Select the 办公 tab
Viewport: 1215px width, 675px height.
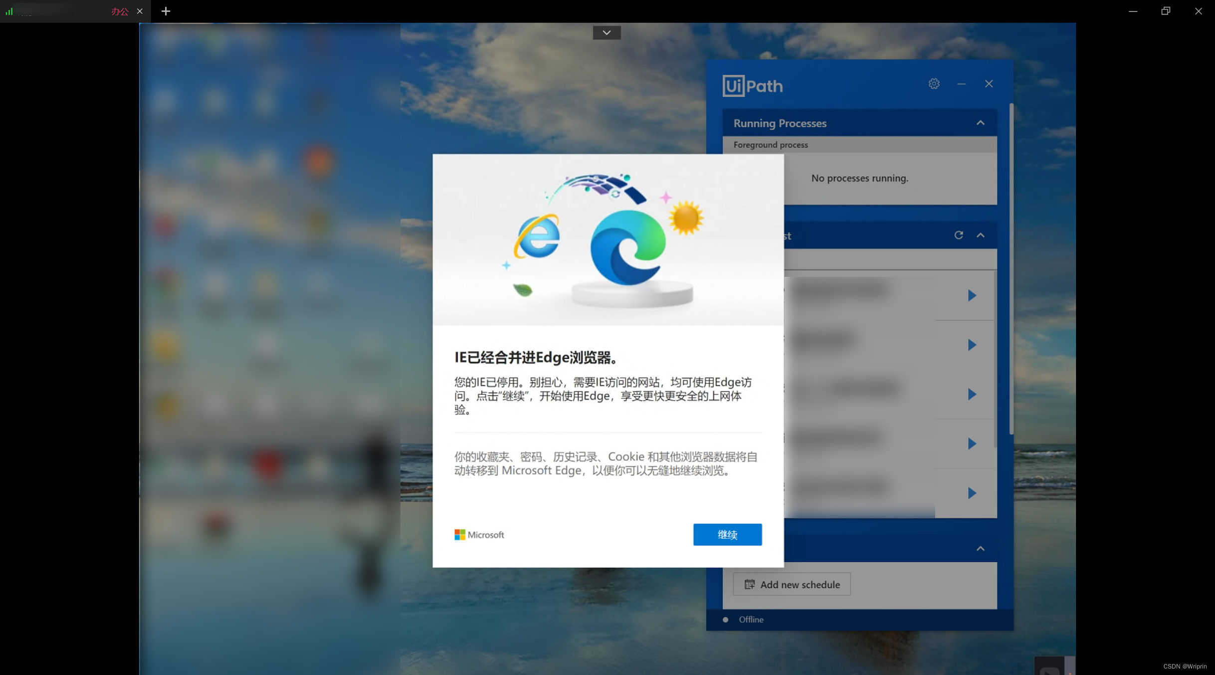(119, 11)
